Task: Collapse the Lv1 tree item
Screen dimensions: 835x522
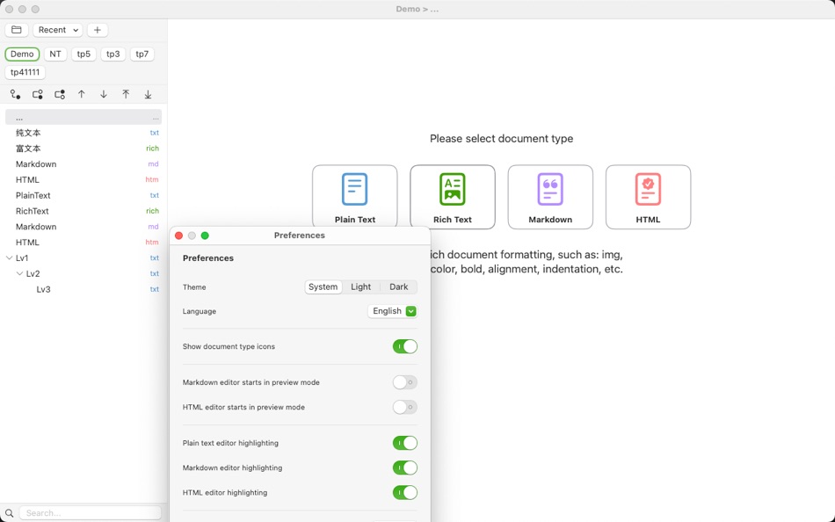Action: [x=8, y=257]
